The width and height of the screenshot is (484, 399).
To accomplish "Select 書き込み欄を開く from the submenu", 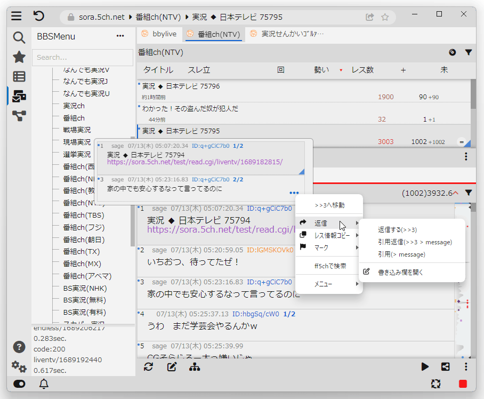I will (x=412, y=272).
